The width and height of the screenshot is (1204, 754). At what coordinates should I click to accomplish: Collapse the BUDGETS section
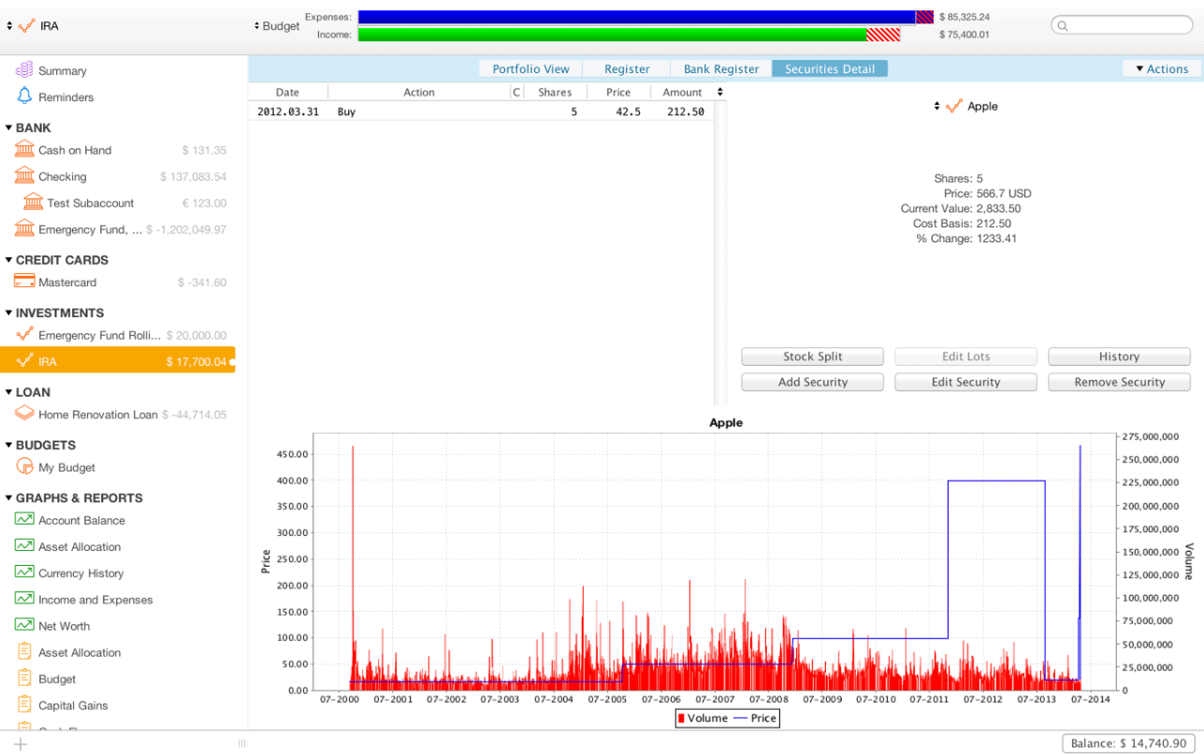click(8, 445)
